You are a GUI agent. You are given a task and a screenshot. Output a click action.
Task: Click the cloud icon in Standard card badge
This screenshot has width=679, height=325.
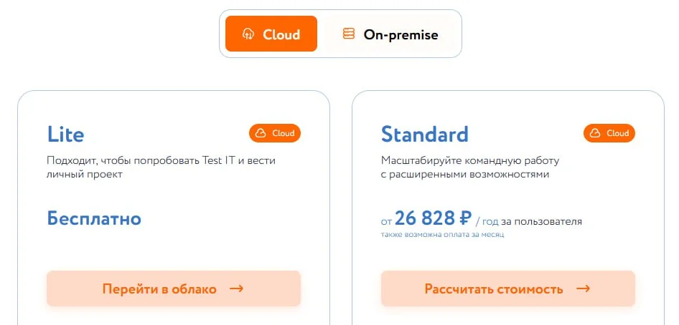(x=596, y=133)
